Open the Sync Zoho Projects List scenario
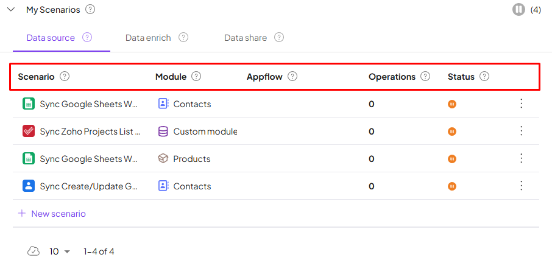The width and height of the screenshot is (552, 260). click(90, 132)
